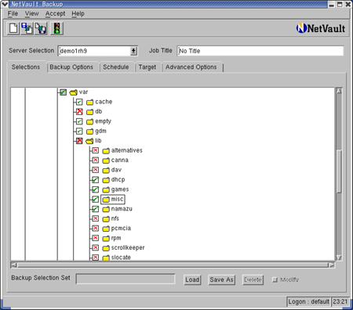
Task: Uncheck the dhcp folder checkbox
Action: pyautogui.click(x=96, y=179)
